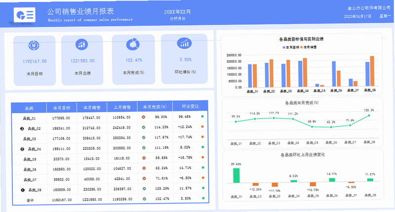Click the orange 品类_02 bar in the target chart
This screenshot has height=212, width=395.
(x=271, y=73)
